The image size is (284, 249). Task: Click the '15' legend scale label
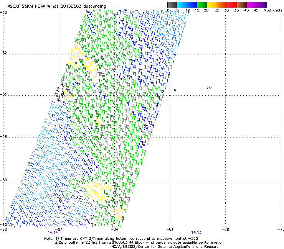click(197, 10)
